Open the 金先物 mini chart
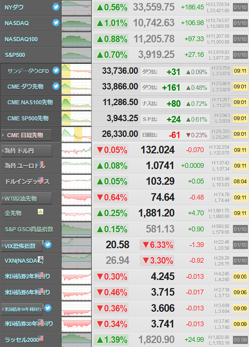 [76, 213]
